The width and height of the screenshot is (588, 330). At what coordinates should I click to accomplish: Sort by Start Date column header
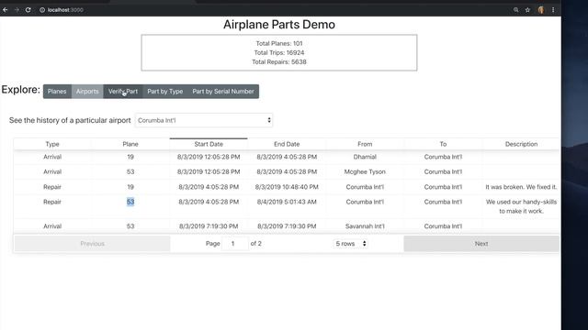pos(209,144)
